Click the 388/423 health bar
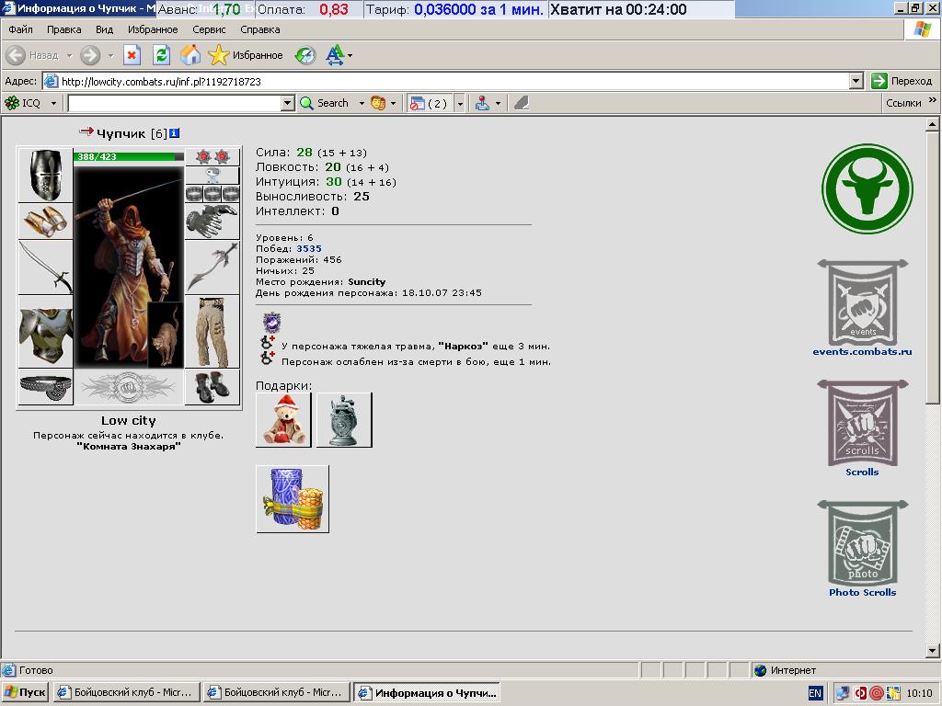The height and width of the screenshot is (706, 942). (129, 156)
